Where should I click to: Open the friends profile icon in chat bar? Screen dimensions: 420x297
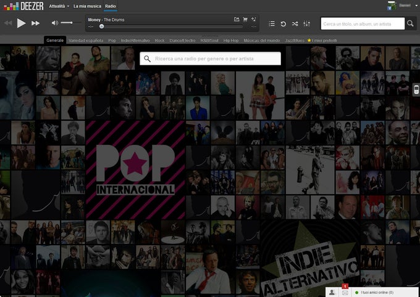coord(332,293)
